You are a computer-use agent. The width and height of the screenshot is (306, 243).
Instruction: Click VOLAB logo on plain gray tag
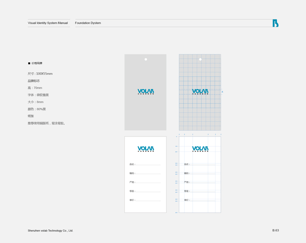[146, 92]
